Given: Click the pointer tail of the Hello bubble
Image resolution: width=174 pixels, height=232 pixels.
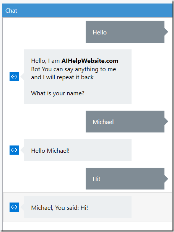Looking at the screenshot, I should 166,32.
